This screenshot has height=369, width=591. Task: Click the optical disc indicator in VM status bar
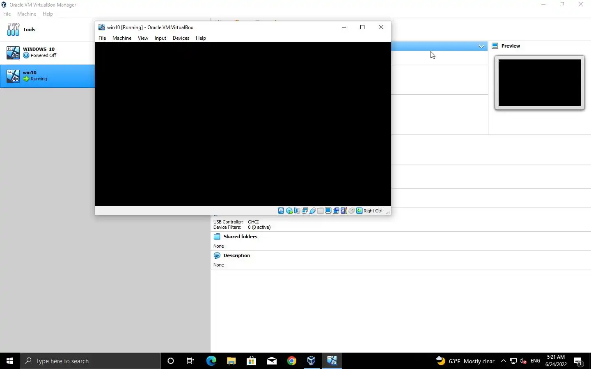coord(289,211)
